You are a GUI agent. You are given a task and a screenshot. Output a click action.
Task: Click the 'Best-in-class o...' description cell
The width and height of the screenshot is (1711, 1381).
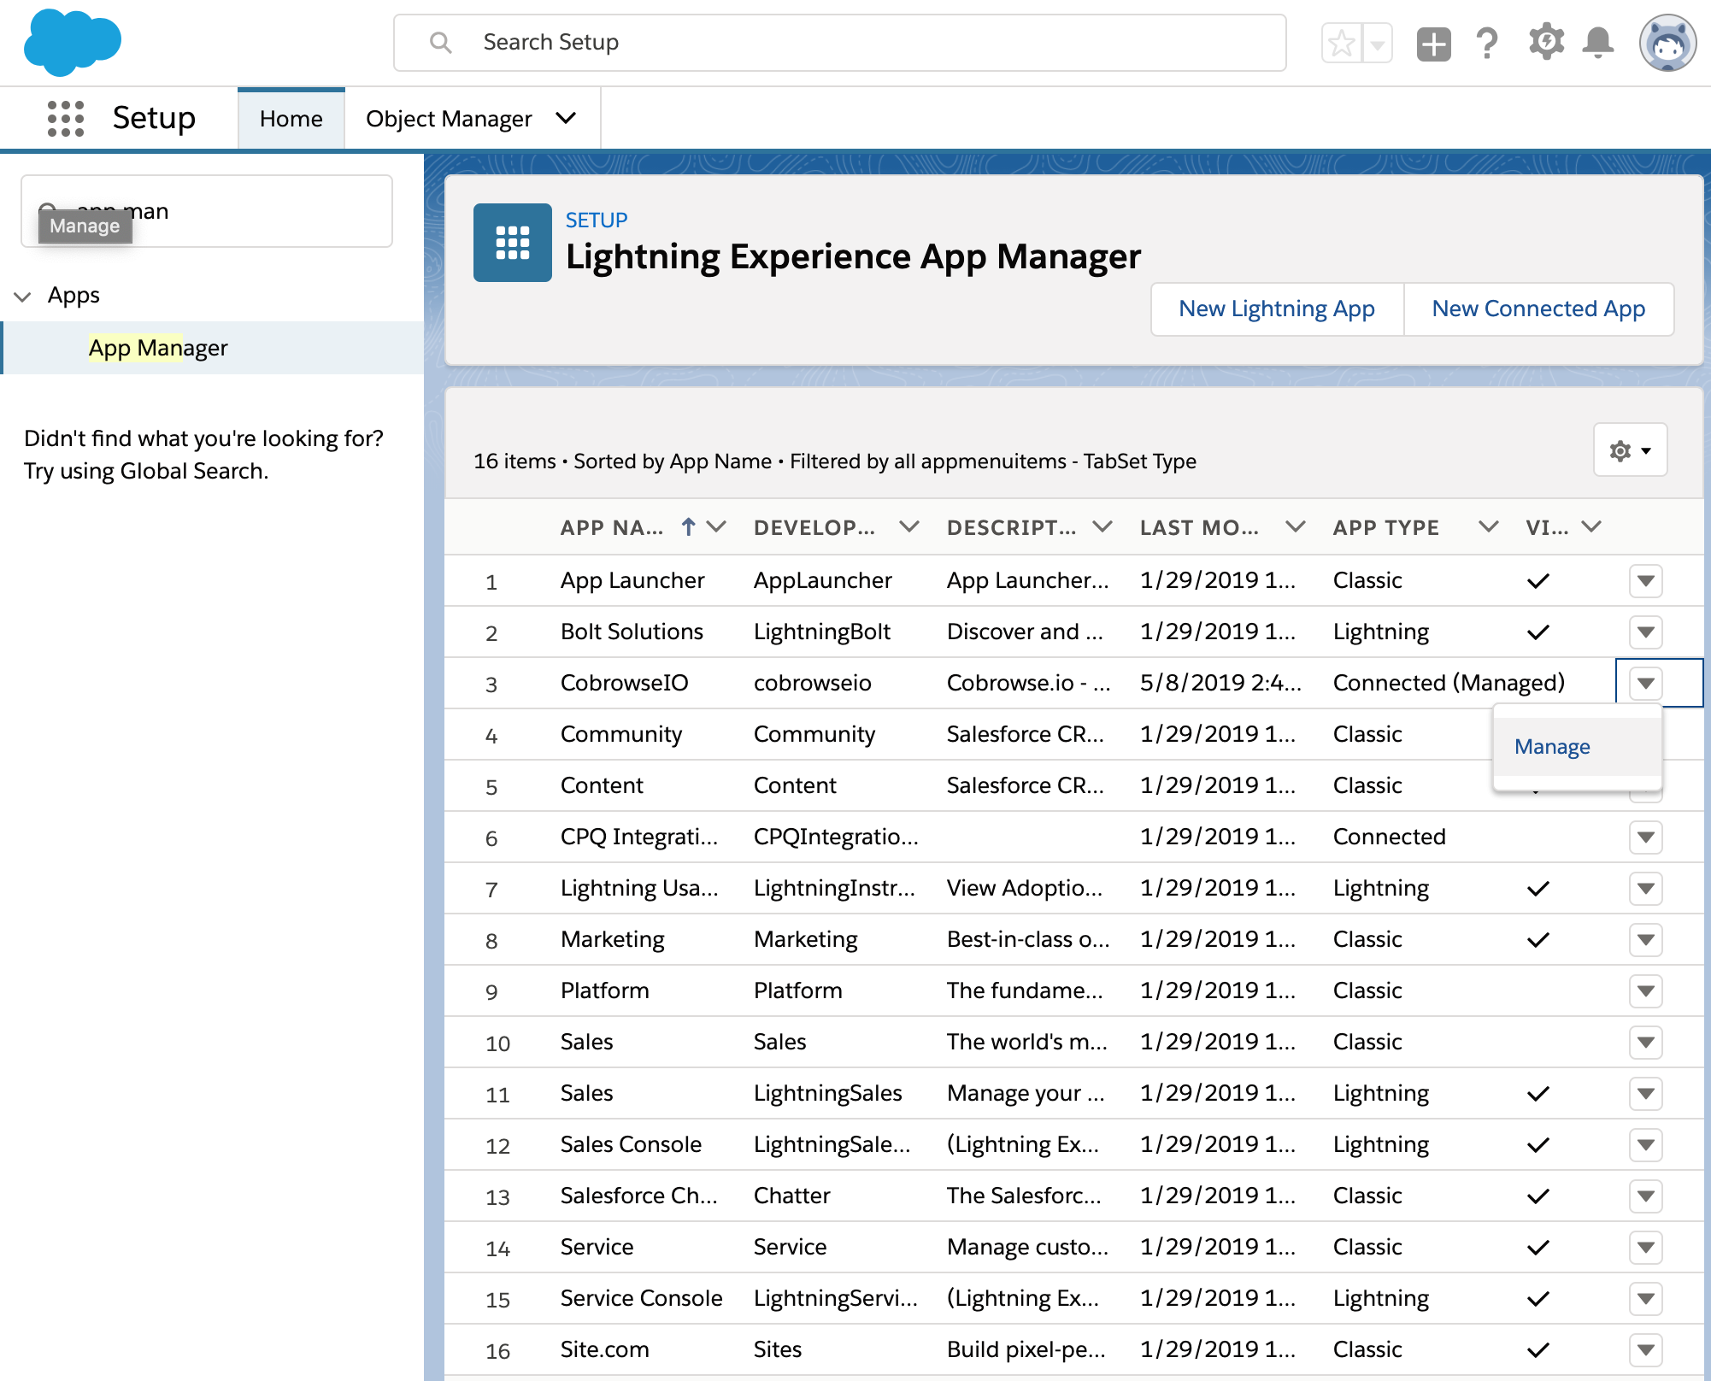[x=1028, y=939]
